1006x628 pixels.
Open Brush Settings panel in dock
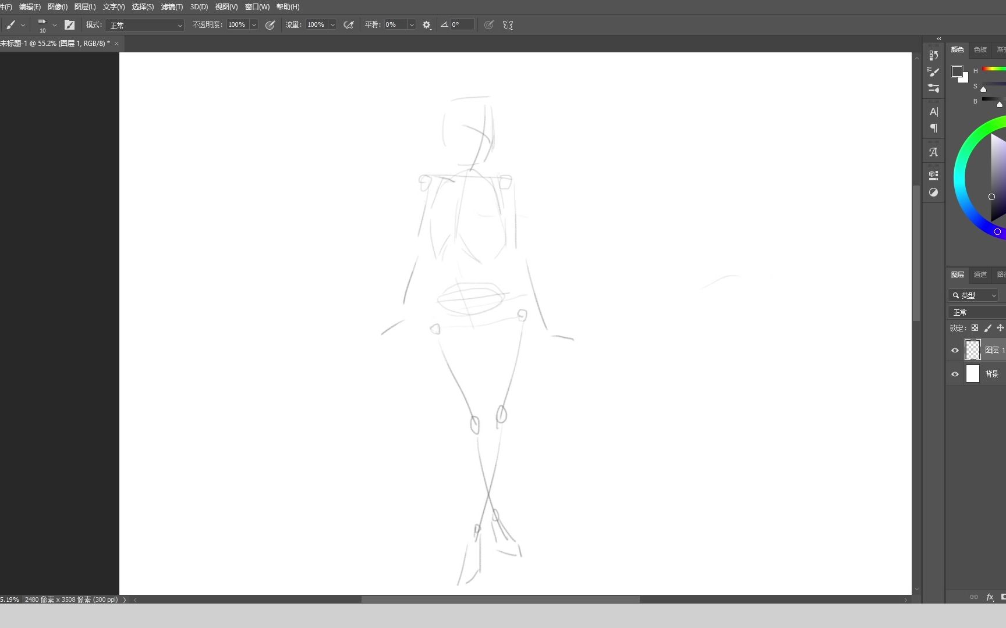[x=933, y=72]
